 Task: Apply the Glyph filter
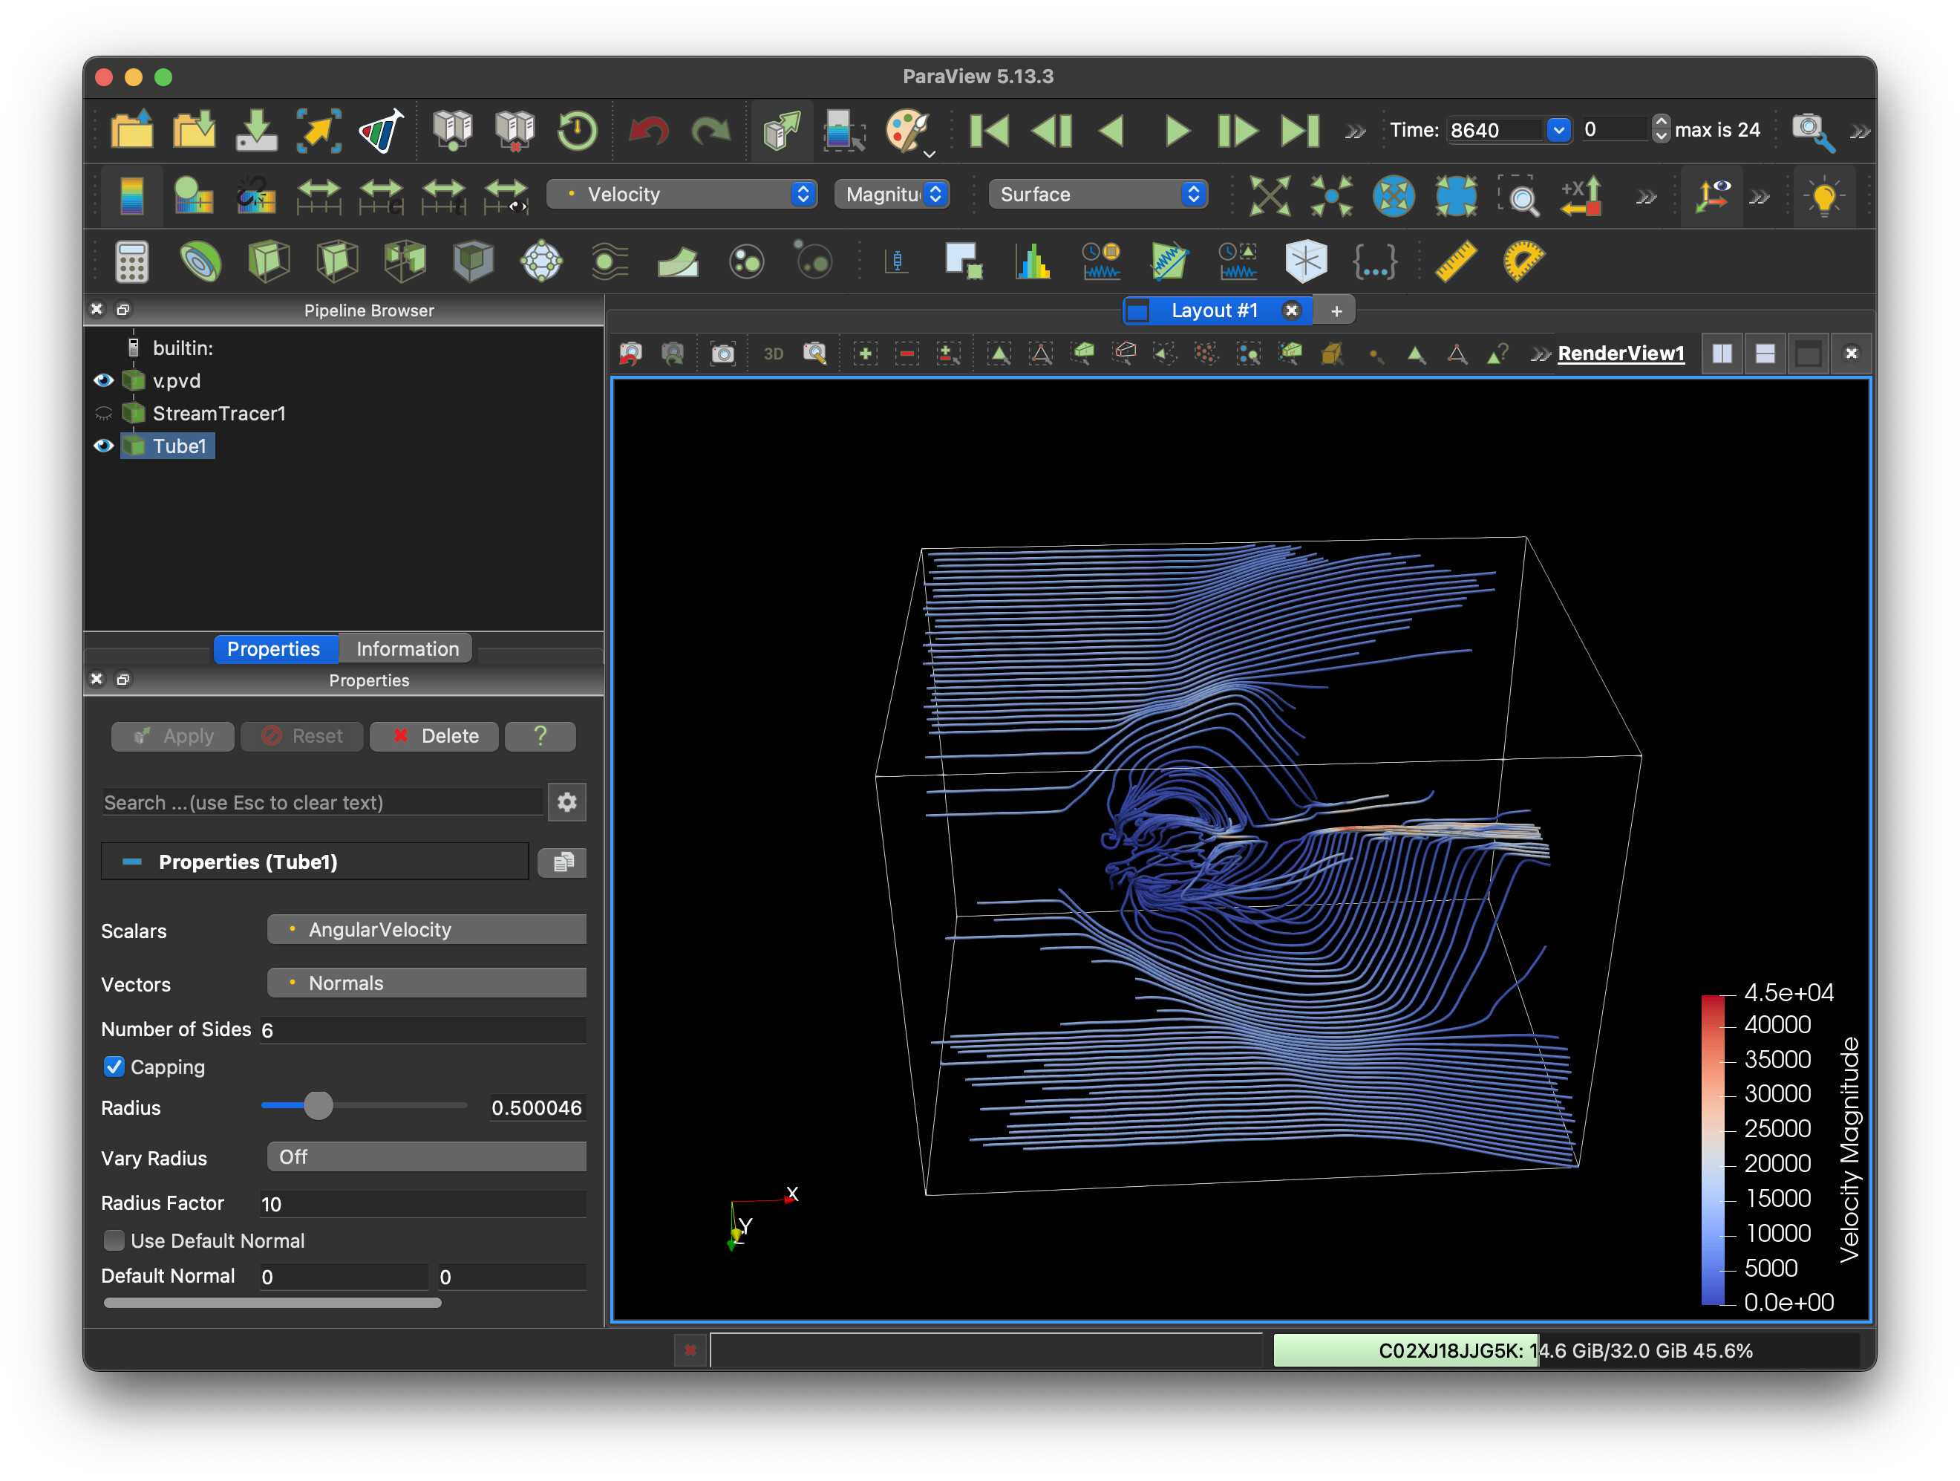coord(541,261)
